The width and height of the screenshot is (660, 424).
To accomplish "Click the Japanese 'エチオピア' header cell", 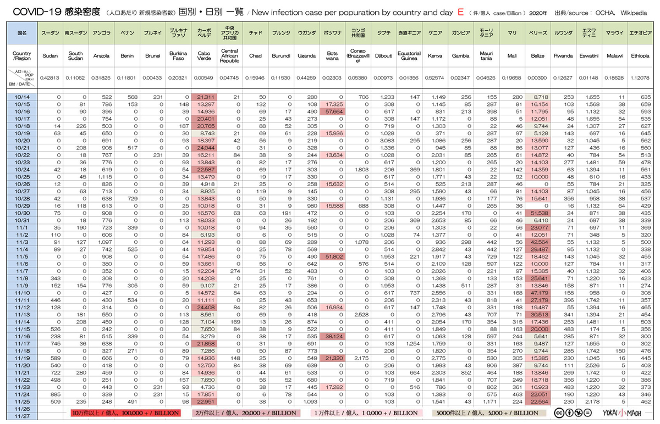I will coord(640,33).
